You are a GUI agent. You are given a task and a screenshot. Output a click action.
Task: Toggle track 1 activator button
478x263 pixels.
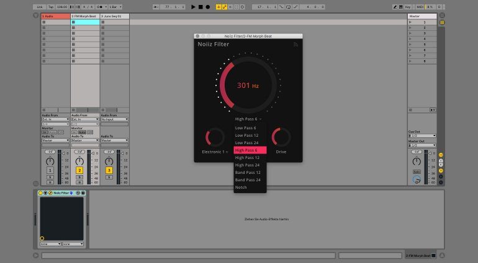[x=50, y=170]
